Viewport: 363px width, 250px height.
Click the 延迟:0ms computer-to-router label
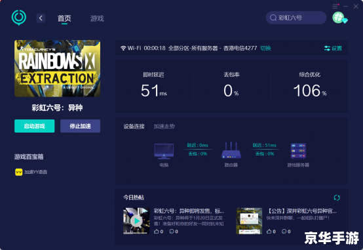click(197, 145)
